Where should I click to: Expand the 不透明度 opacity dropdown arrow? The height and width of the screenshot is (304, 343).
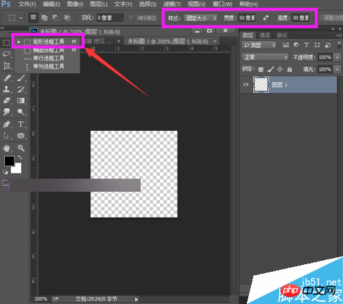[337, 57]
